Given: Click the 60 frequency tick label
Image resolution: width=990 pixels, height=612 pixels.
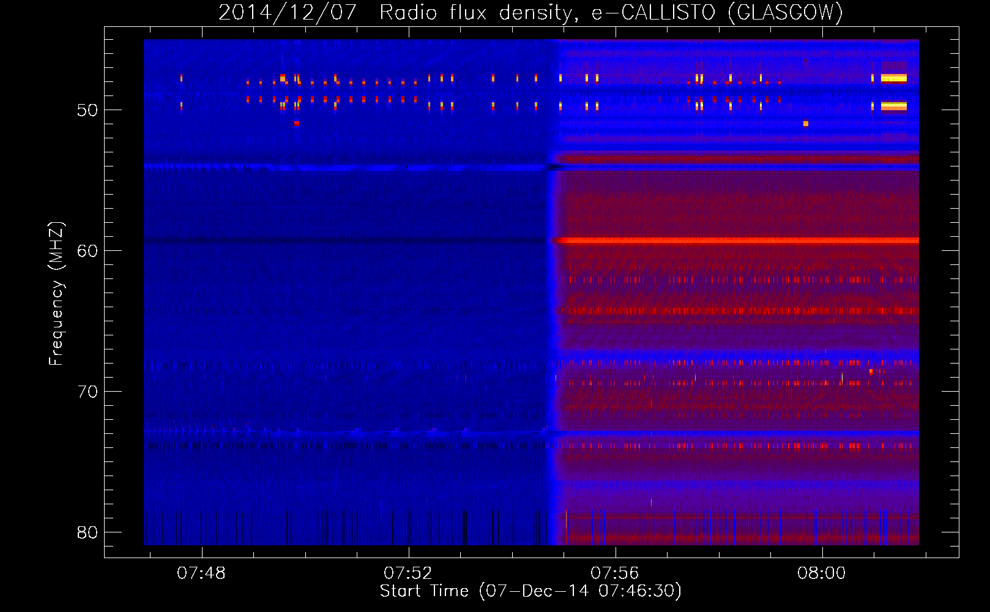Looking at the screenshot, I should 87,251.
